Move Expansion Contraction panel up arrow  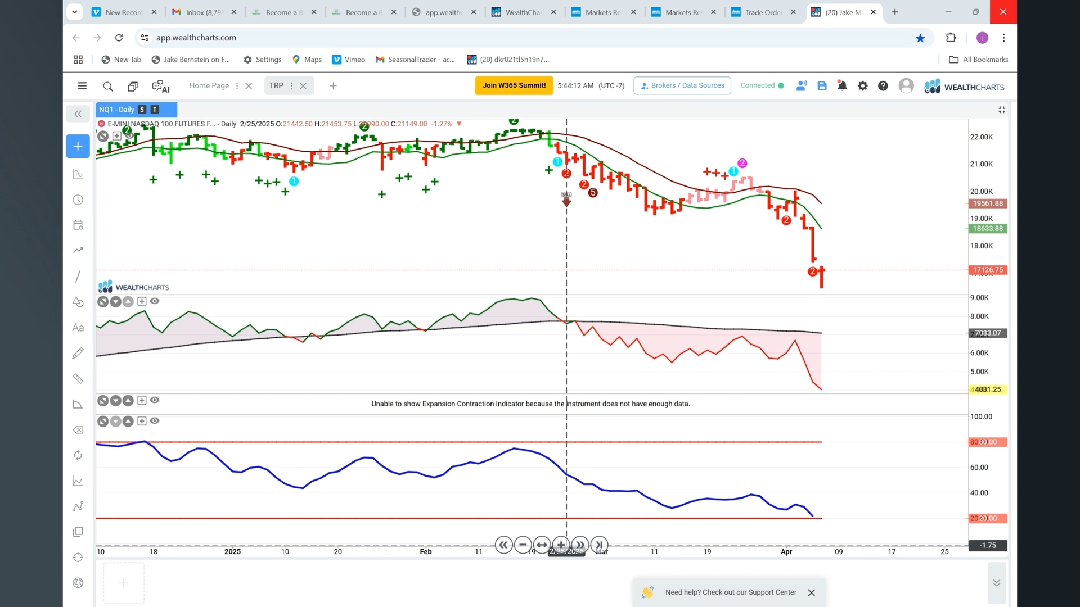pos(128,401)
